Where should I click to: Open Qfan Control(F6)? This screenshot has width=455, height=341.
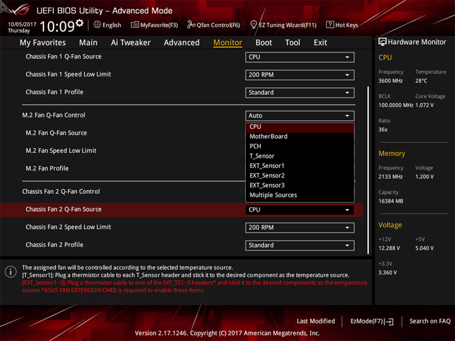pyautogui.click(x=214, y=25)
